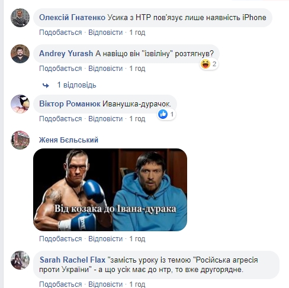The image size is (289, 288).
Task: Reply to Олексій Гнатенко's comment via Відповісти
Action: [105, 33]
